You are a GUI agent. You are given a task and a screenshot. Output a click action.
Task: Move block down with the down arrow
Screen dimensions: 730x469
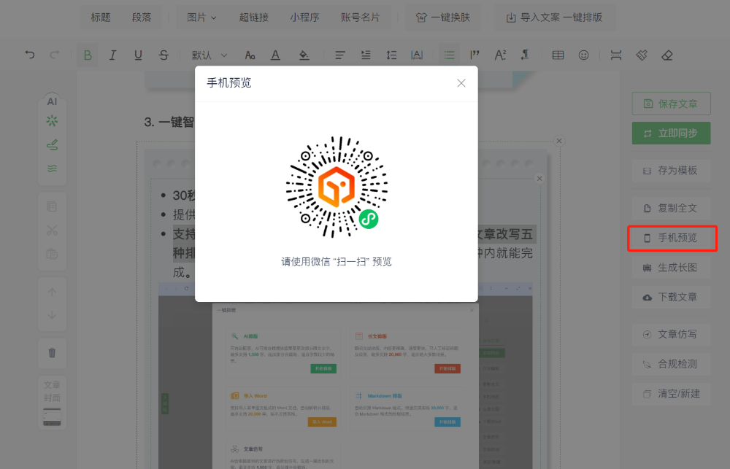pos(52,315)
